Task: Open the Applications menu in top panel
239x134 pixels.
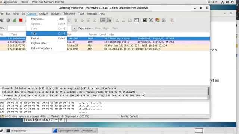Action: (x=10, y=2)
